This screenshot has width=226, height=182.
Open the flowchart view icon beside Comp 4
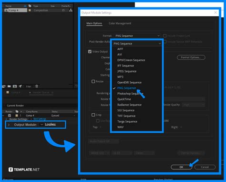[71, 10]
